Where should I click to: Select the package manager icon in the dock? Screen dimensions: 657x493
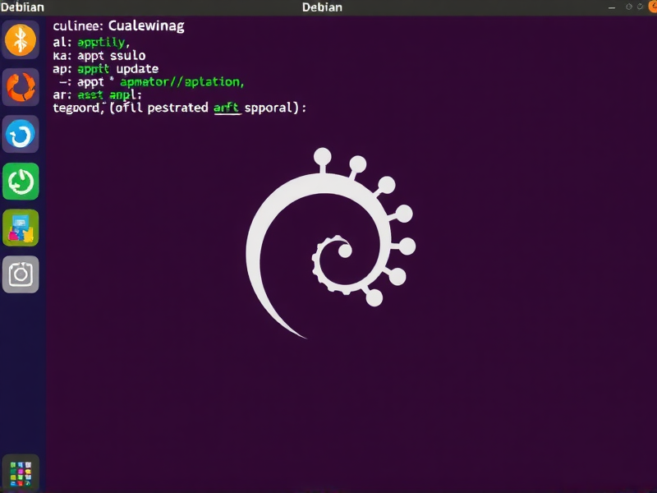(21, 228)
